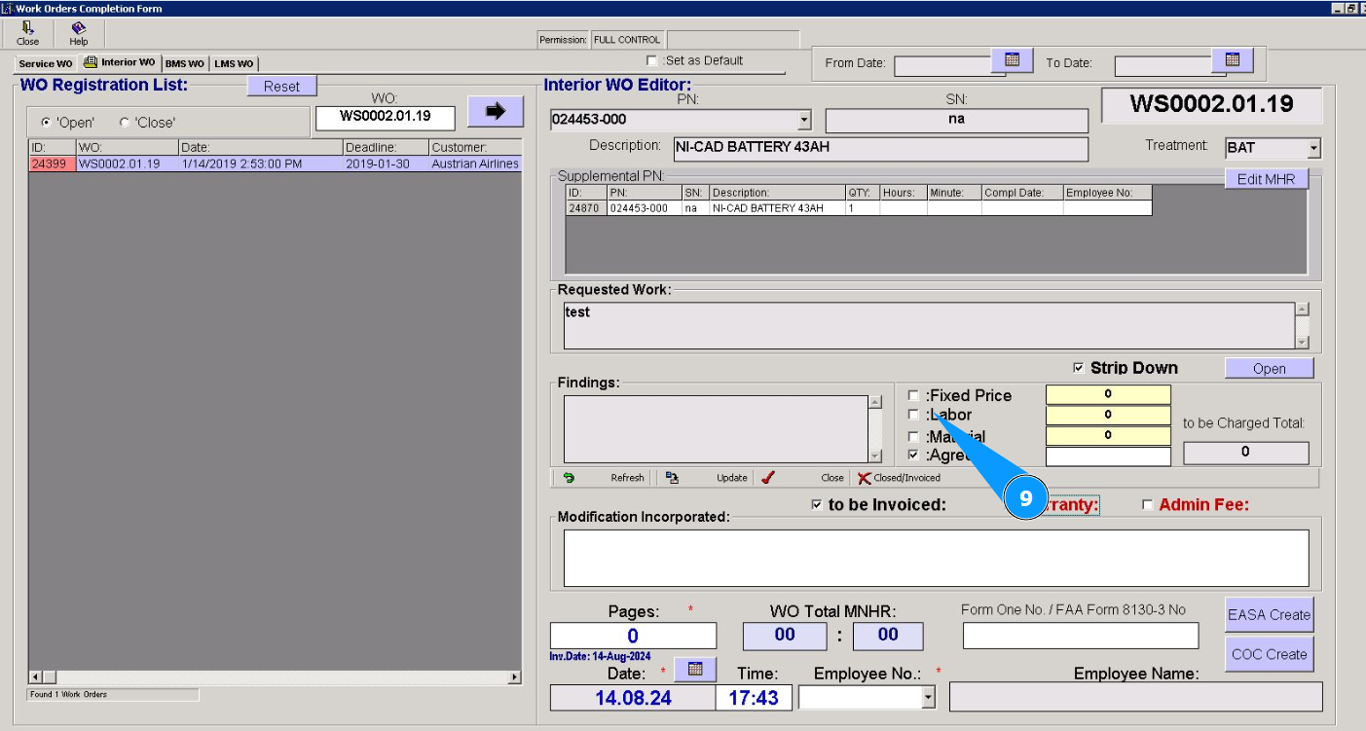Switch to the Service WO tab

(45, 64)
